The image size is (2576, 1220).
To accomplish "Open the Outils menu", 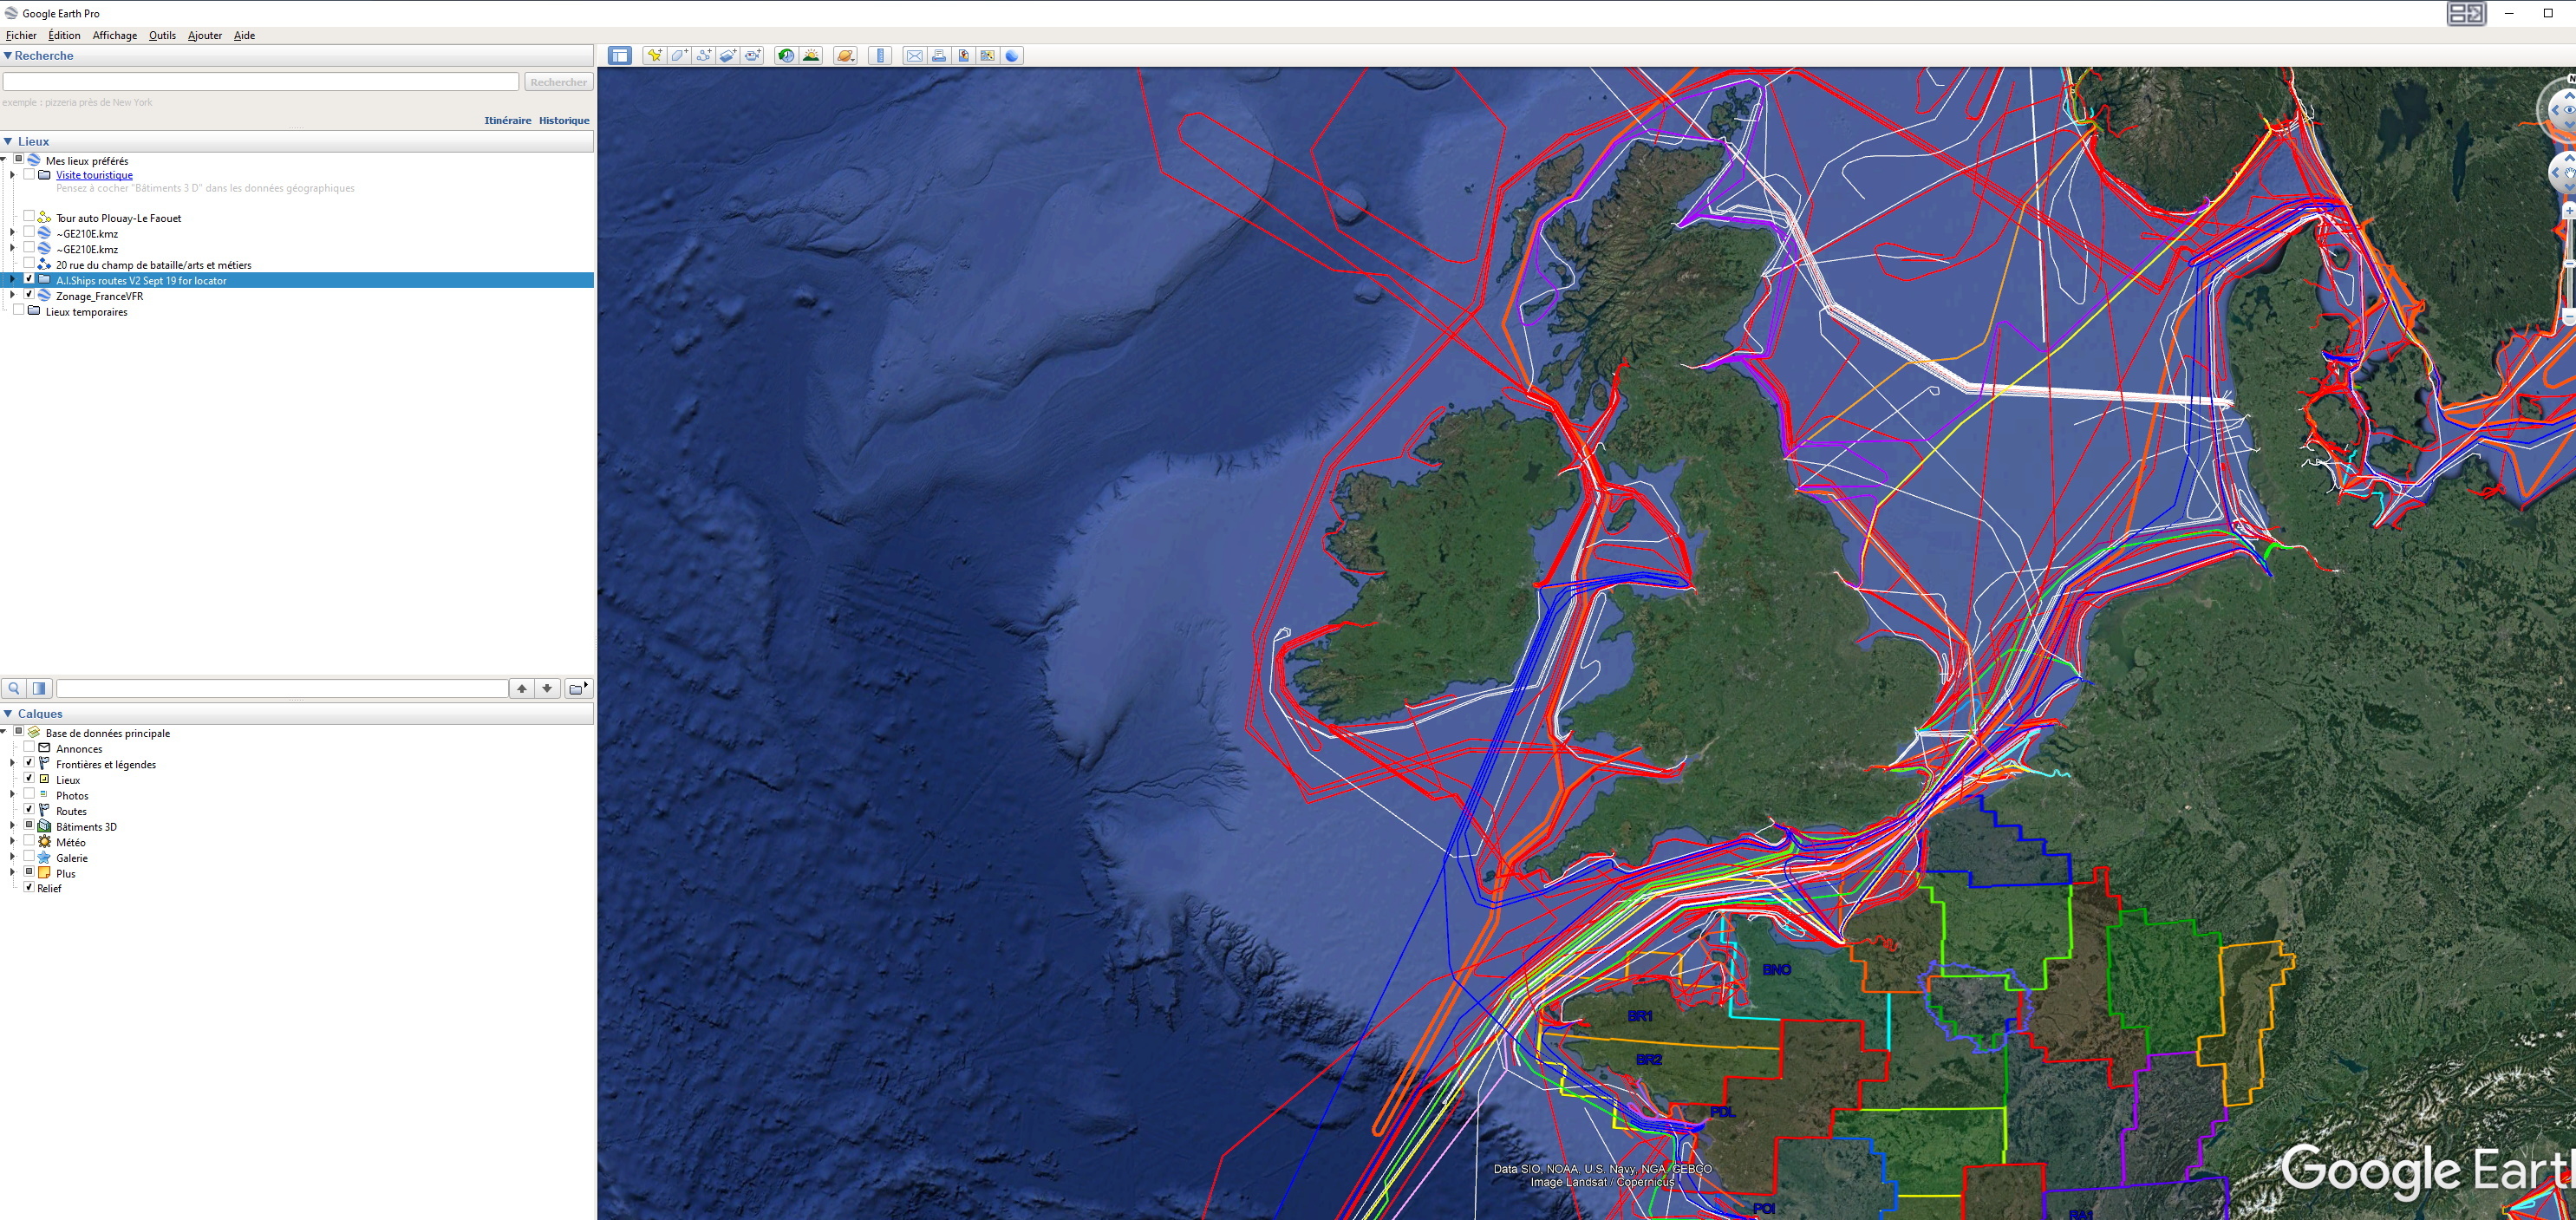I will tap(162, 35).
